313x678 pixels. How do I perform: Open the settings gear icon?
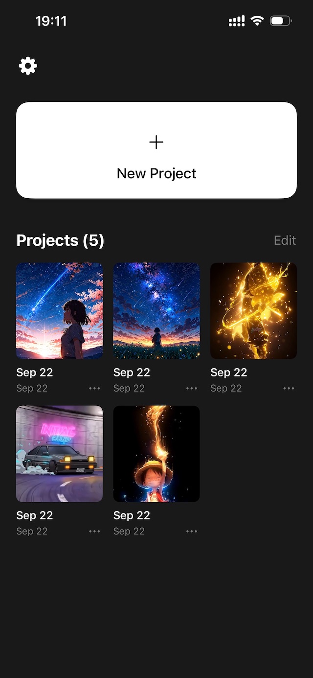click(27, 65)
